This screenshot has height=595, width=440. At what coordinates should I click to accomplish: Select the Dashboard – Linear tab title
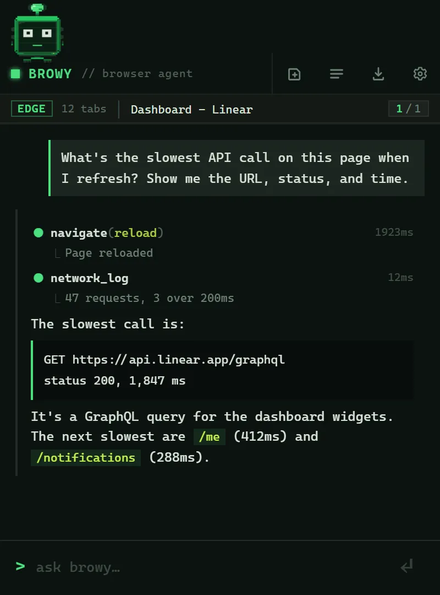[192, 110]
